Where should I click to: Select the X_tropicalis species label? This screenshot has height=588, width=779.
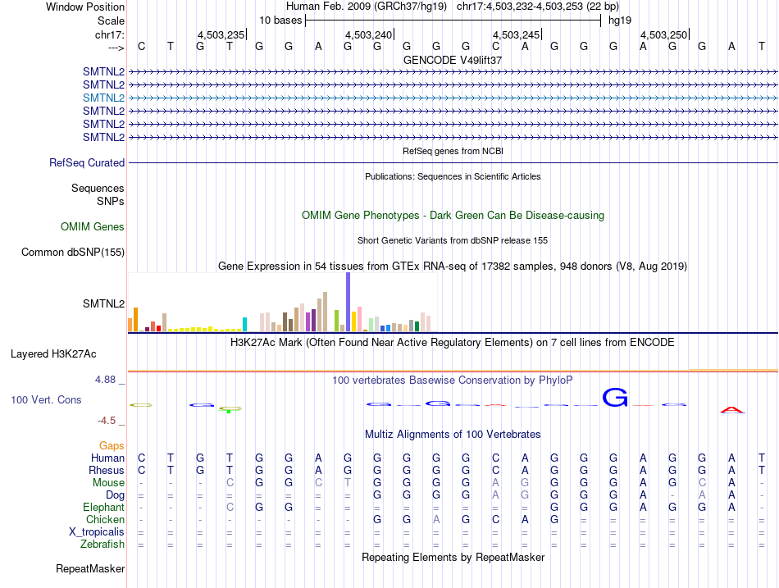tap(97, 532)
